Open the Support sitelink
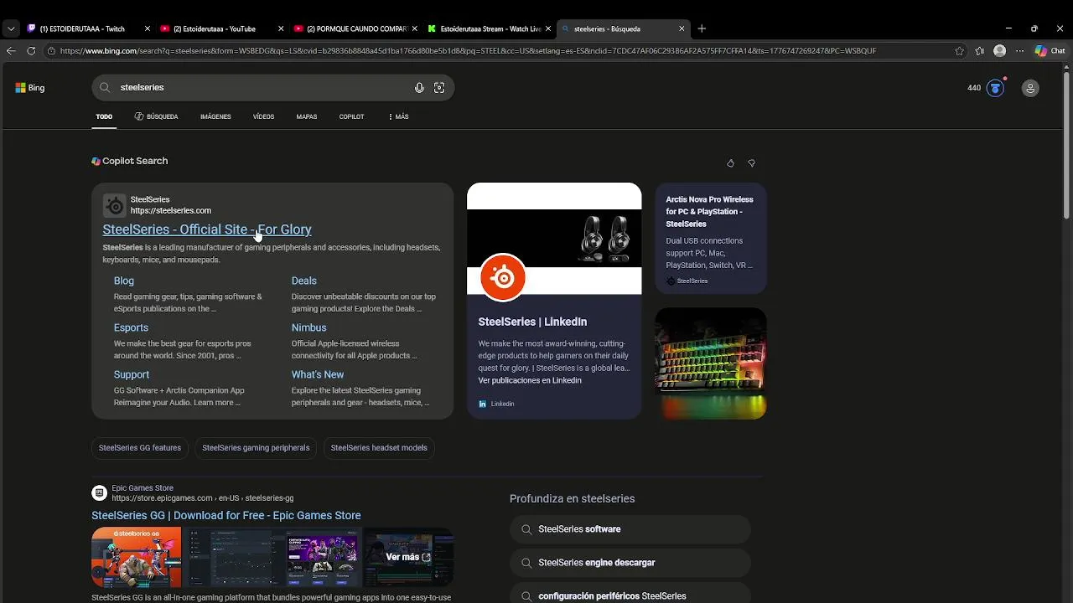Screen dimensions: 1073x603 (132, 374)
